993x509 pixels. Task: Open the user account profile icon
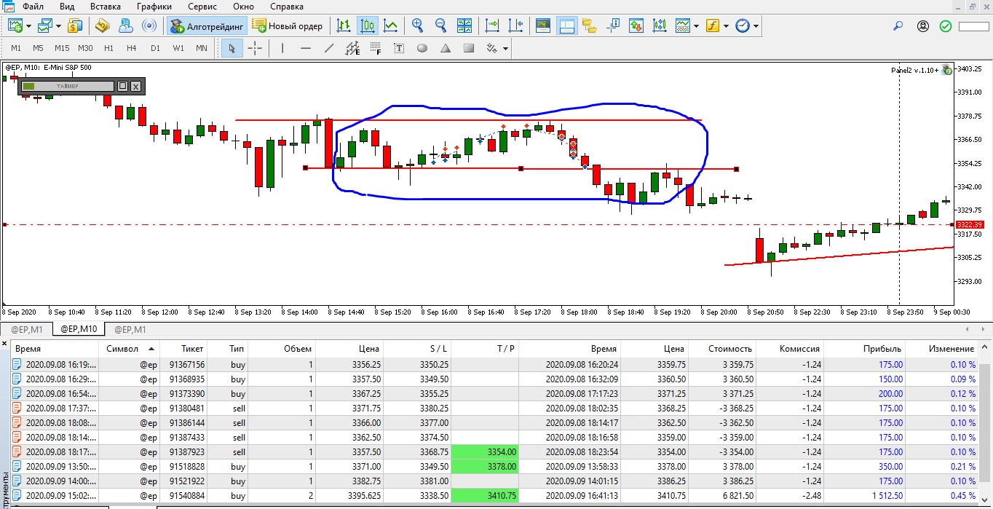923,26
